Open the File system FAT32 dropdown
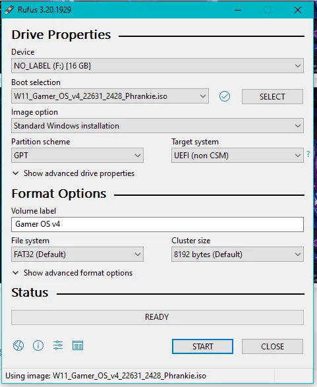The width and height of the screenshot is (317, 387). [77, 254]
